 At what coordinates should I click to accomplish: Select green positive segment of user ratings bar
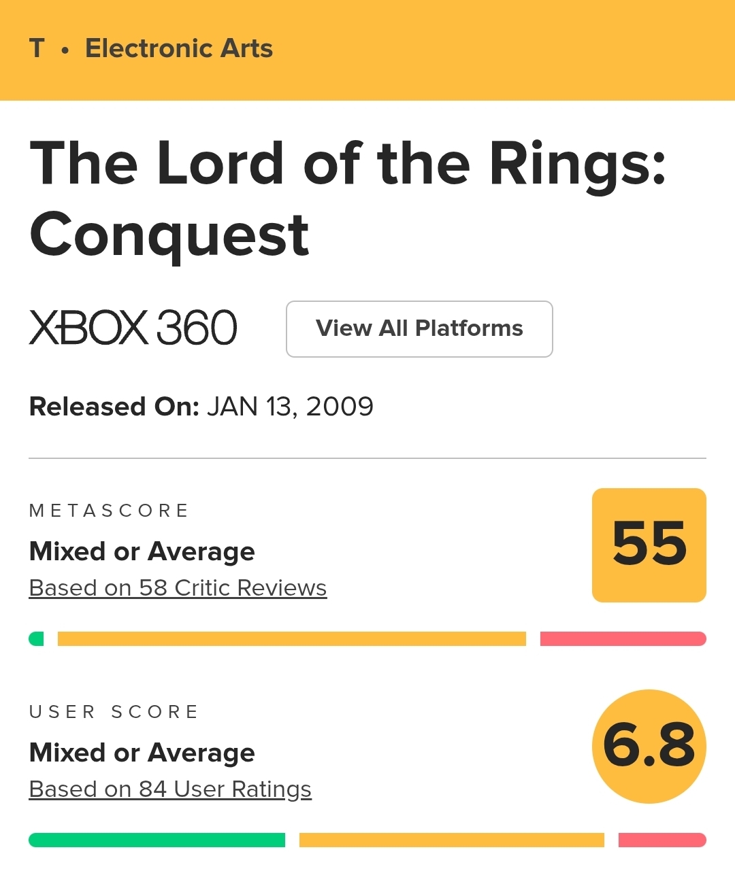click(x=157, y=840)
